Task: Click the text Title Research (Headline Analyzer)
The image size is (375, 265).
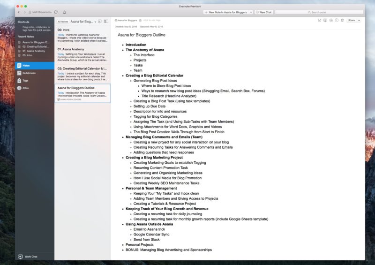Action: tap(169, 96)
